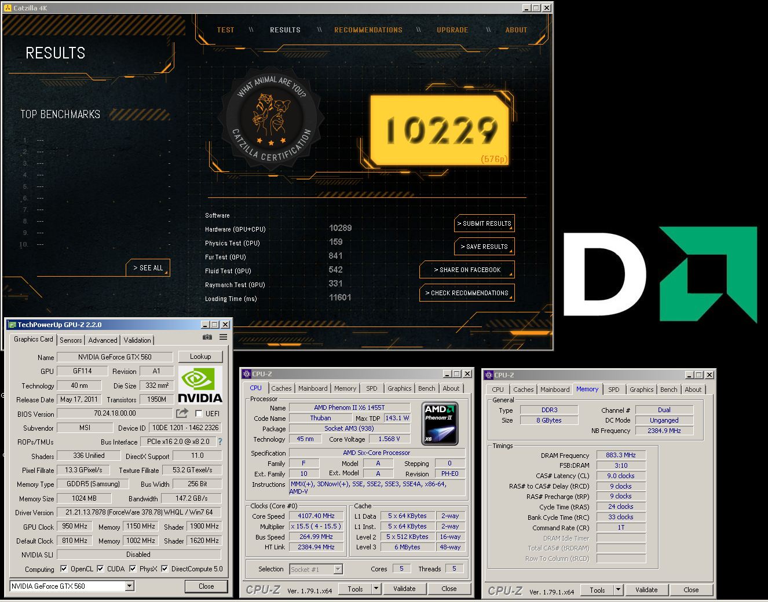Go to the TEST section in Catzilla
Image resolution: width=768 pixels, height=602 pixels.
[x=225, y=30]
